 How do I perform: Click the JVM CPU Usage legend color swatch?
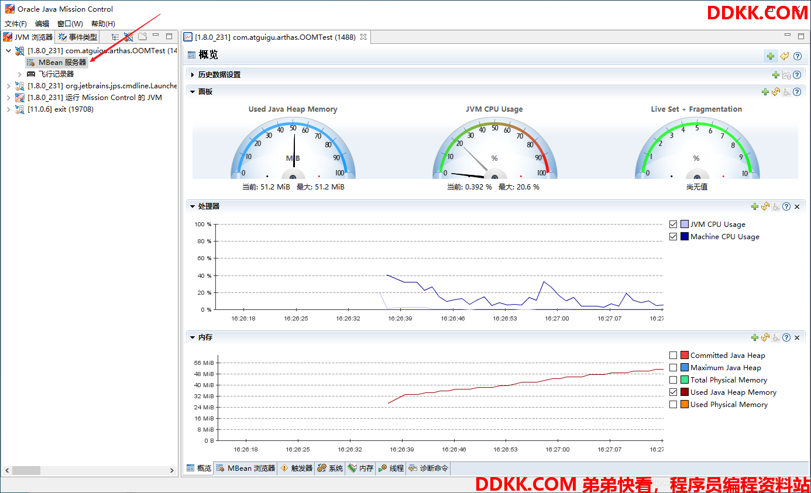pyautogui.click(x=685, y=224)
